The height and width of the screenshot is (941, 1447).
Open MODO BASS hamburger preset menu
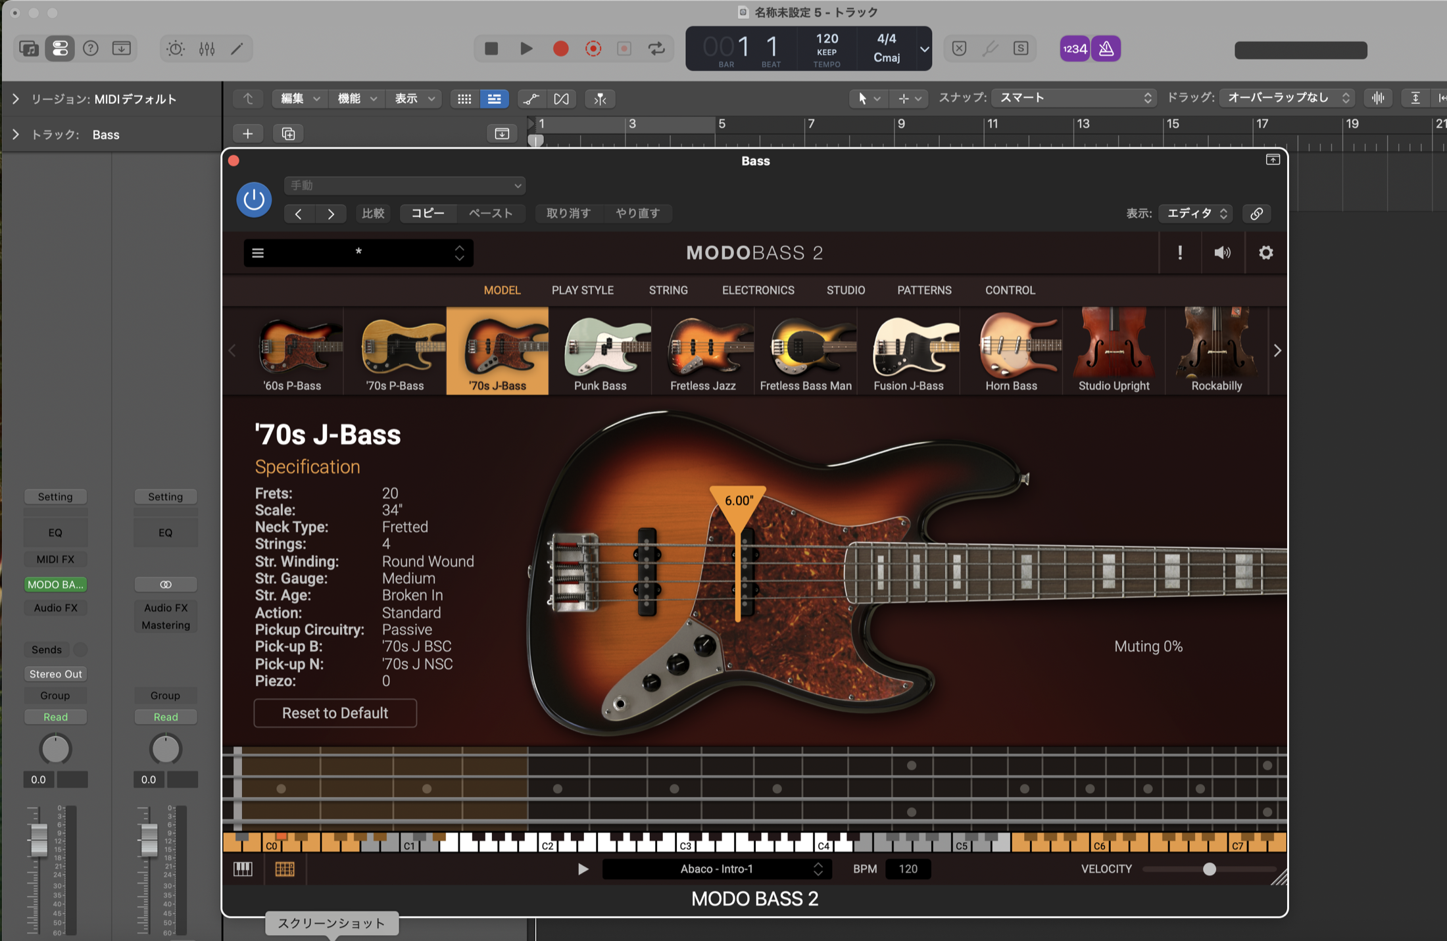tap(258, 253)
